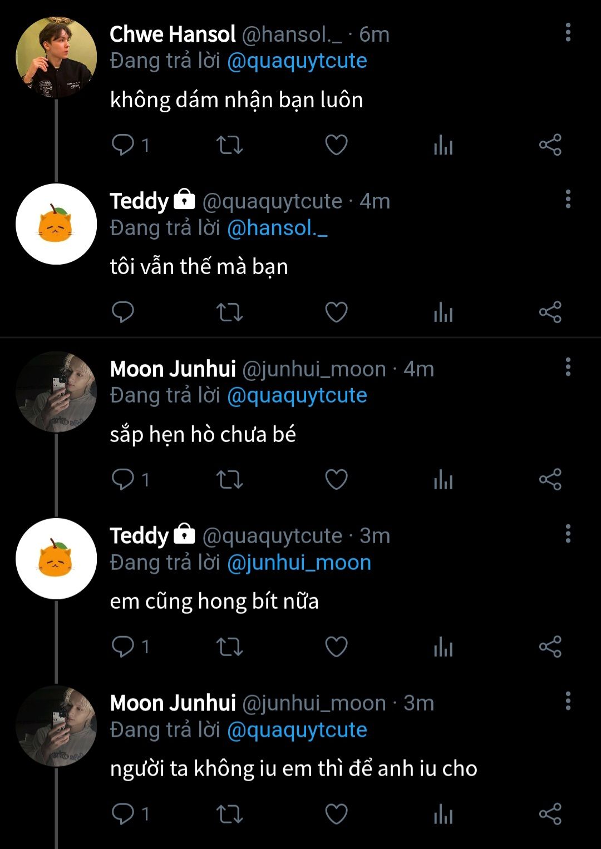This screenshot has width=601, height=849.
Task: Reply to Chwe Hansol's tweet
Action: 123,145
